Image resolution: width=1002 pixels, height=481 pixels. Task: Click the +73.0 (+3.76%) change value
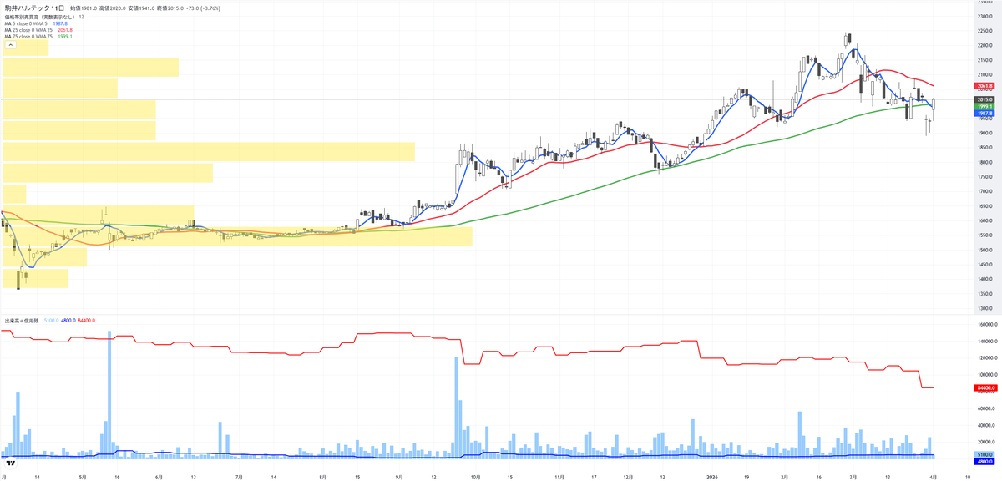[201, 8]
